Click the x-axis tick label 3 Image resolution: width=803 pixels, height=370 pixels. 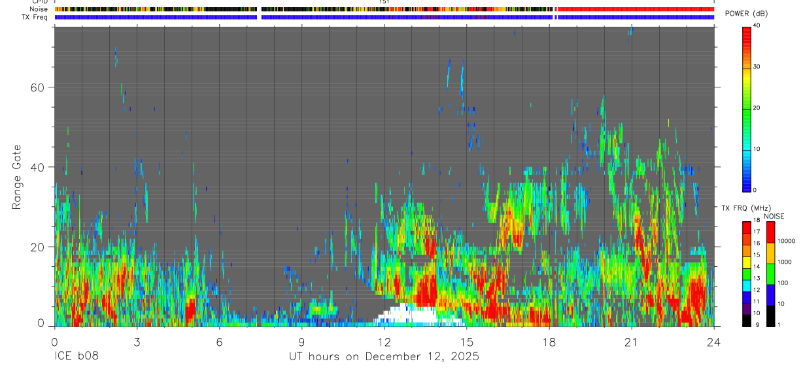[137, 341]
